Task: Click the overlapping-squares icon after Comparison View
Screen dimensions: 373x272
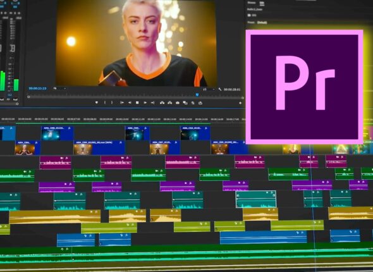Action: tap(193, 103)
